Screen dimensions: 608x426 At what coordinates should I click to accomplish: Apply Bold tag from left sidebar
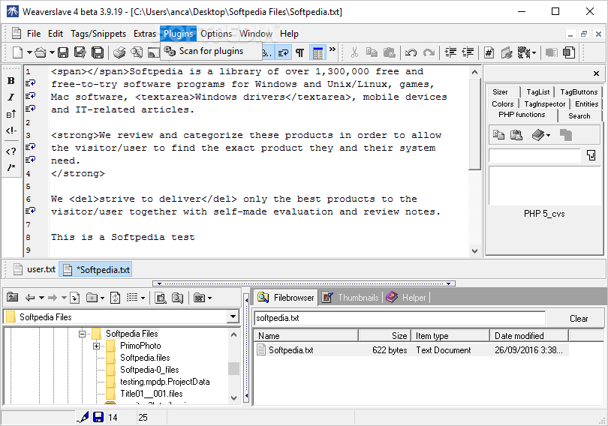point(11,80)
